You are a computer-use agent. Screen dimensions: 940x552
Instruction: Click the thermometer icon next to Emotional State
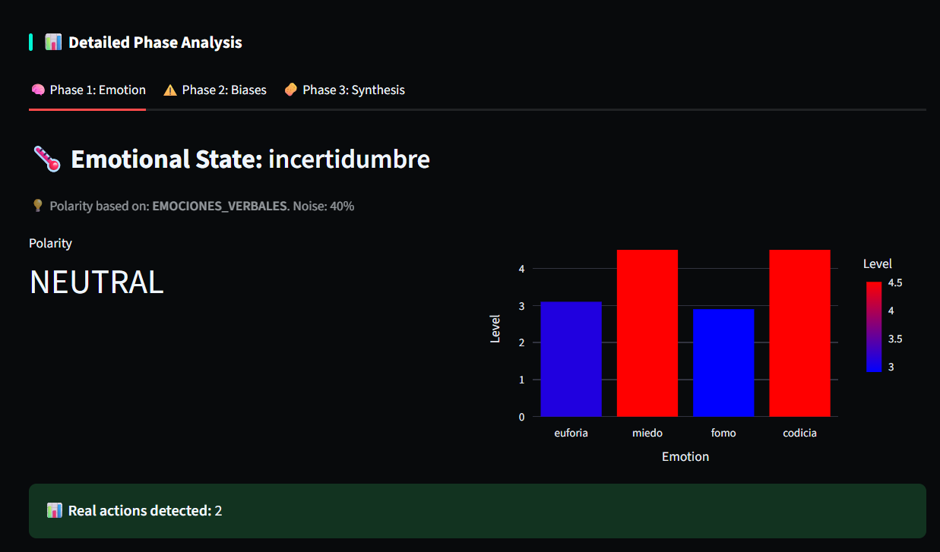(46, 159)
